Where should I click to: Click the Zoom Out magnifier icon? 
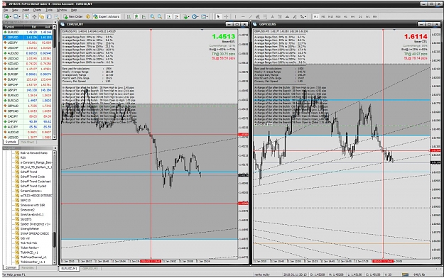160,17
